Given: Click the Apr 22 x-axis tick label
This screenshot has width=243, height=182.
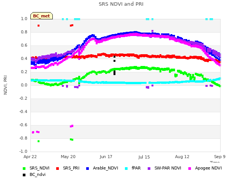Looking at the screenshot, I should 30,157.
